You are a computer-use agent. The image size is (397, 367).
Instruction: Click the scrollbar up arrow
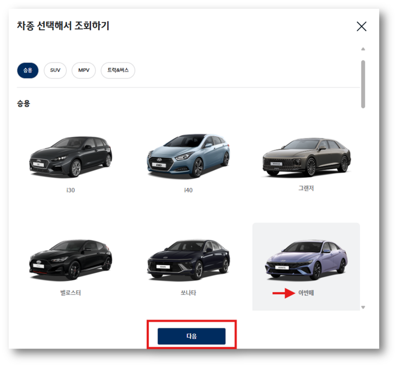pyautogui.click(x=363, y=48)
